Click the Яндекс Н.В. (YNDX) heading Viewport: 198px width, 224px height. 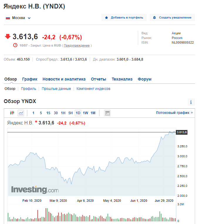pos(34,6)
